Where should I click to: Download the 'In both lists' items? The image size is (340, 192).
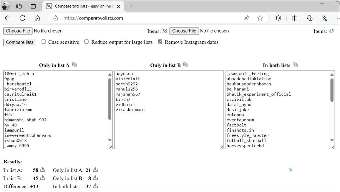pyautogui.click(x=95, y=186)
